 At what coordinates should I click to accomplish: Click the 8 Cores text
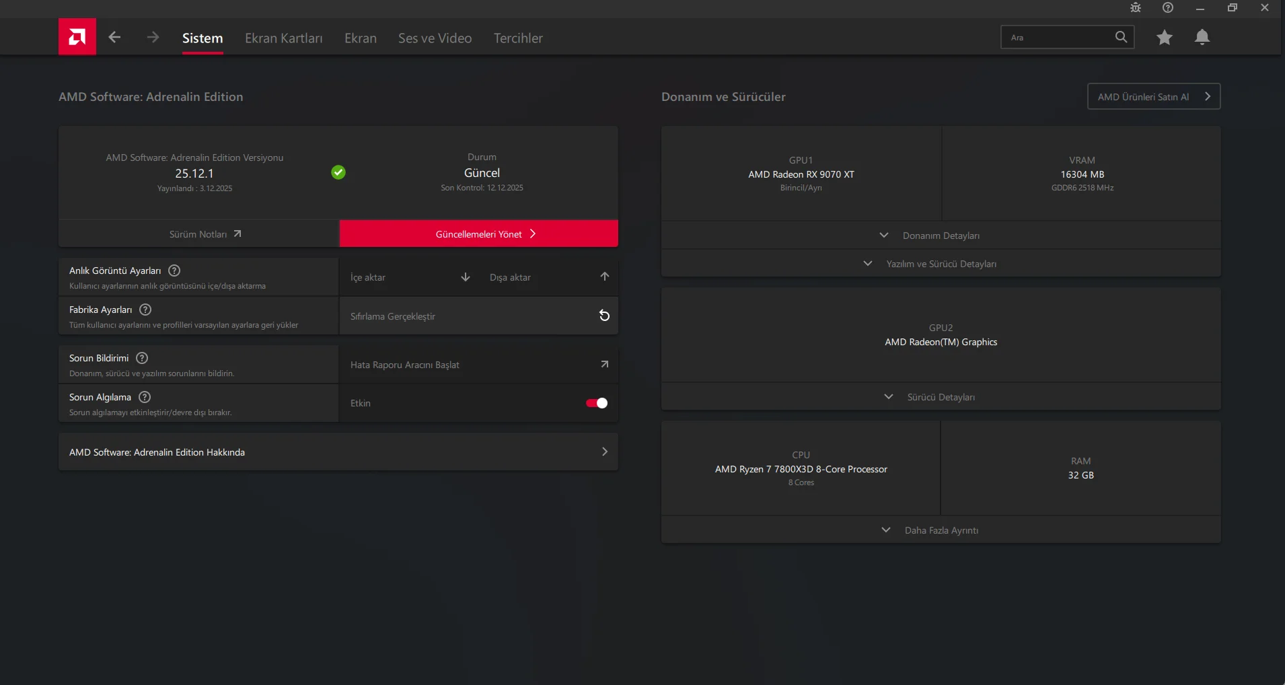[x=801, y=482]
